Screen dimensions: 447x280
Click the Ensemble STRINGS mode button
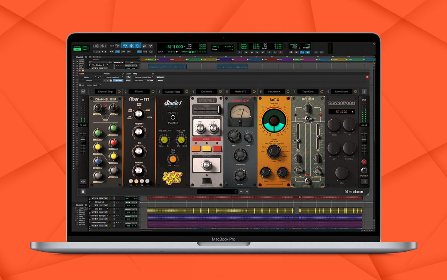tap(217, 148)
